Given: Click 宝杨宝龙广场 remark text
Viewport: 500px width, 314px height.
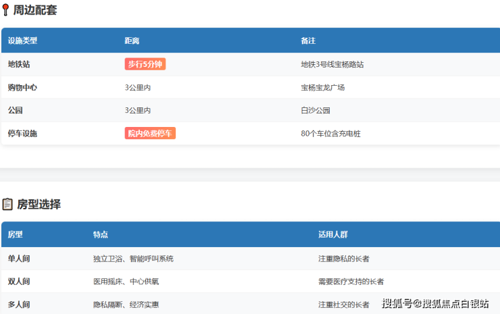Looking at the screenshot, I should click(323, 87).
